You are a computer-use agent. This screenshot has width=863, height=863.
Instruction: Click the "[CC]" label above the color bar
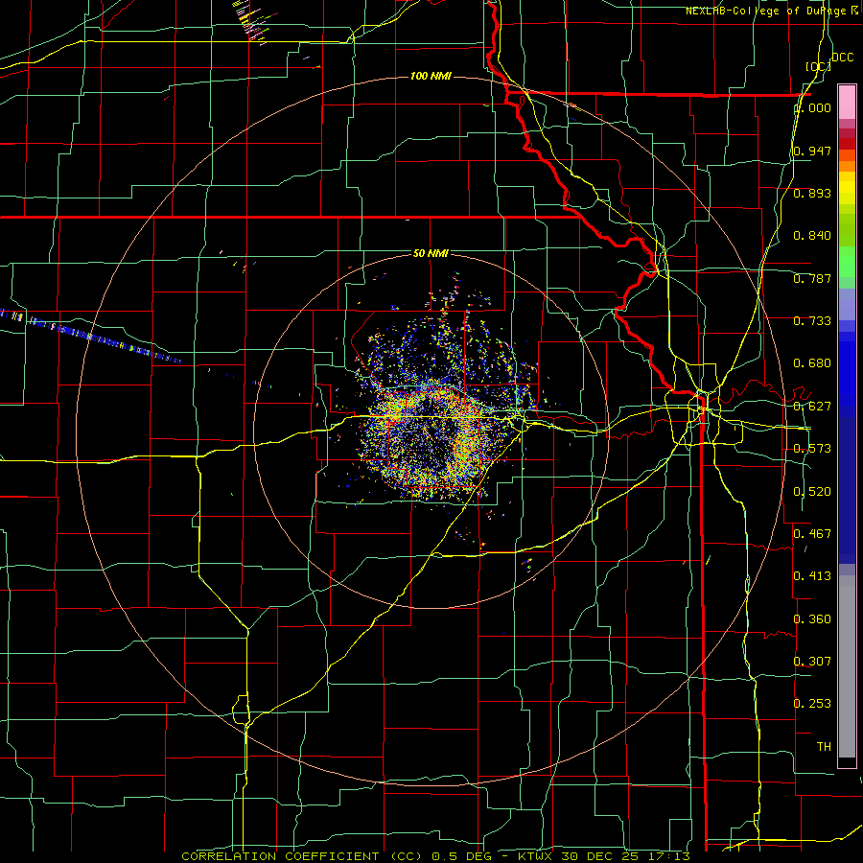click(818, 66)
